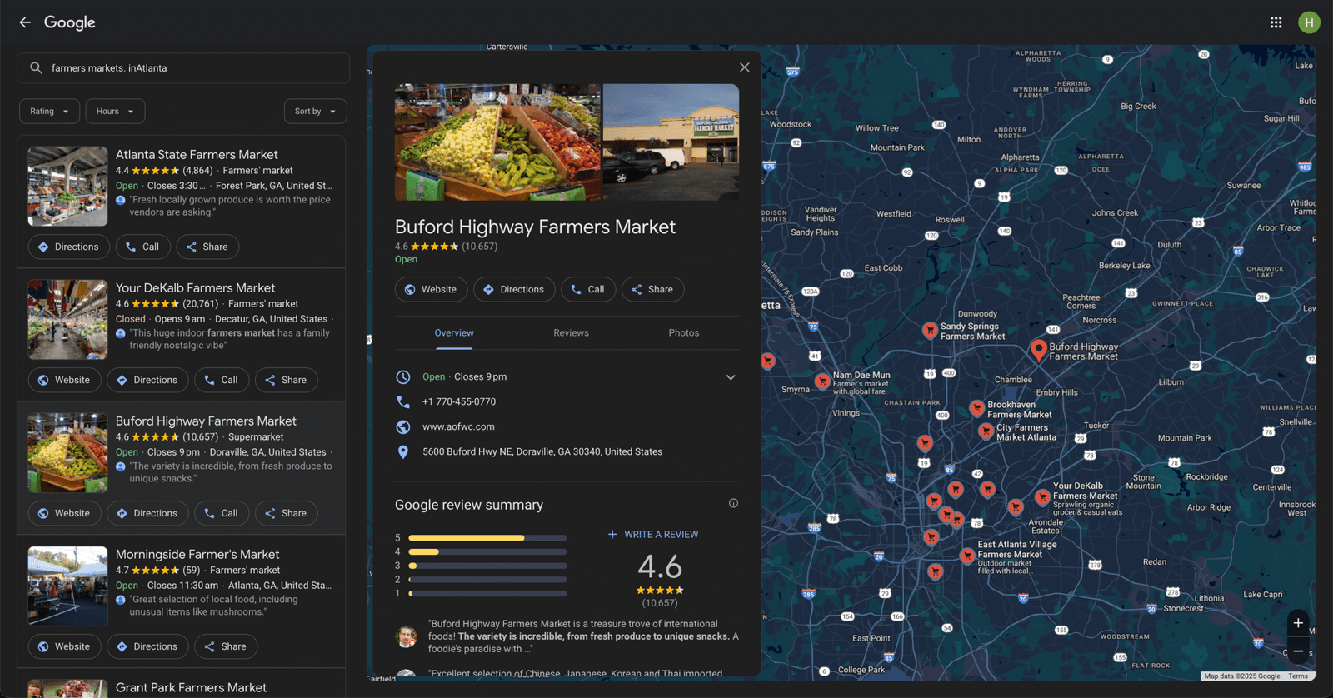Open Your DeKalb Farmers Market thumbnail
Viewport: 1333px width, 698px height.
[x=67, y=320]
